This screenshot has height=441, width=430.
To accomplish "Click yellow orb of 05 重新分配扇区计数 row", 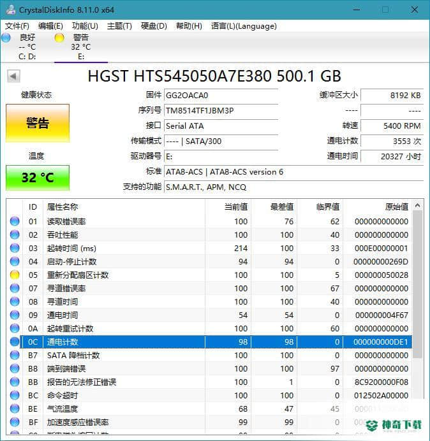I will coord(15,275).
